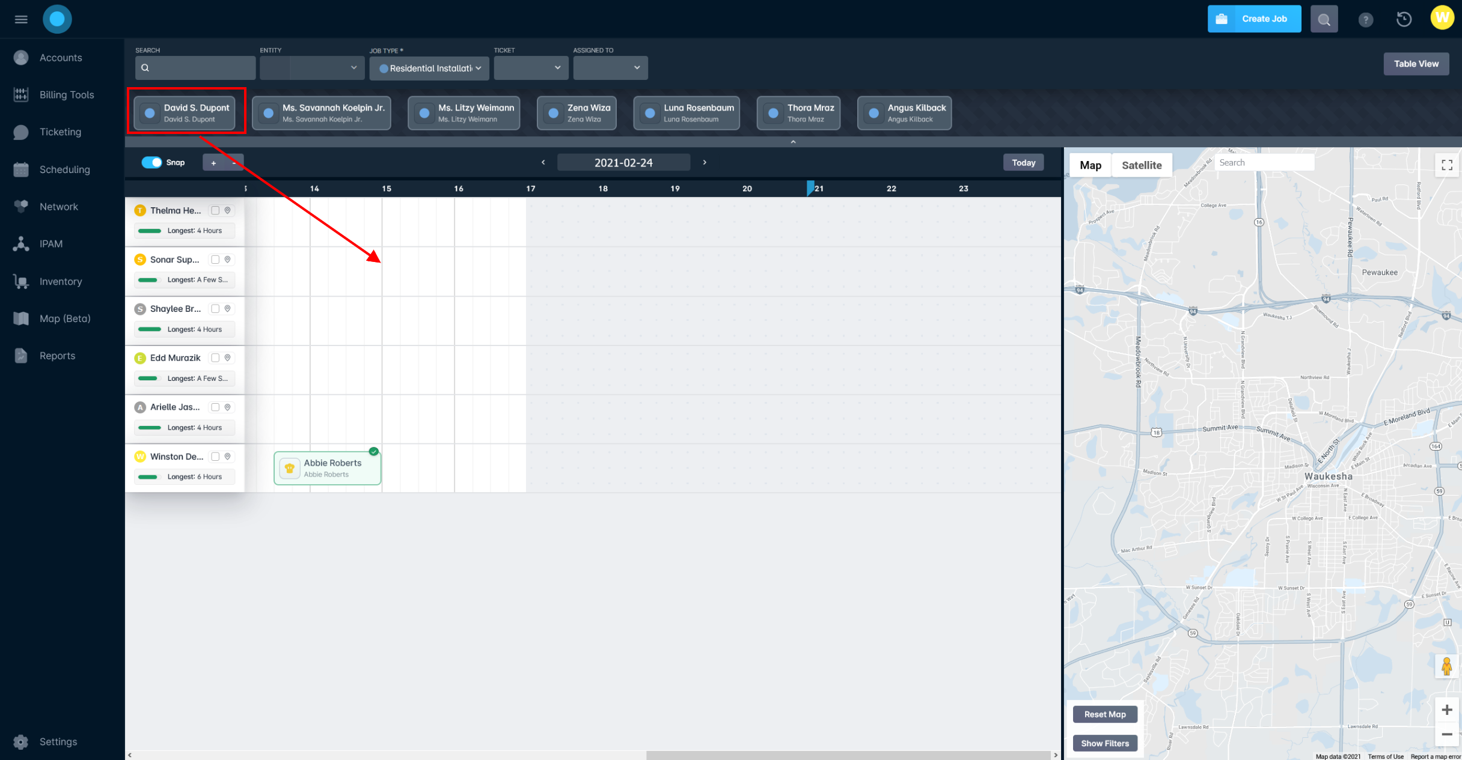Viewport: 1462px width, 760px height.
Task: Click the Search input field in filters
Action: coord(195,68)
